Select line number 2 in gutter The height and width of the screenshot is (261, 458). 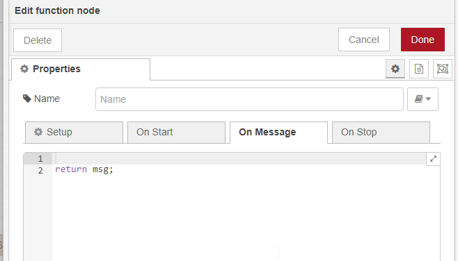(x=40, y=170)
